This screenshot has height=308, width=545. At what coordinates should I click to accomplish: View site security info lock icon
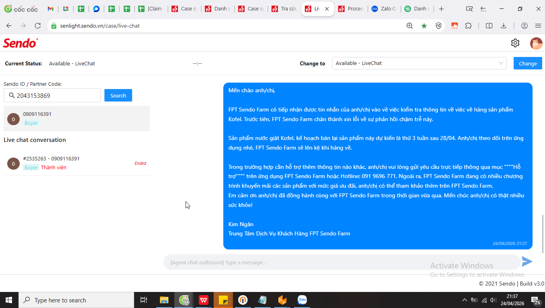point(54,26)
